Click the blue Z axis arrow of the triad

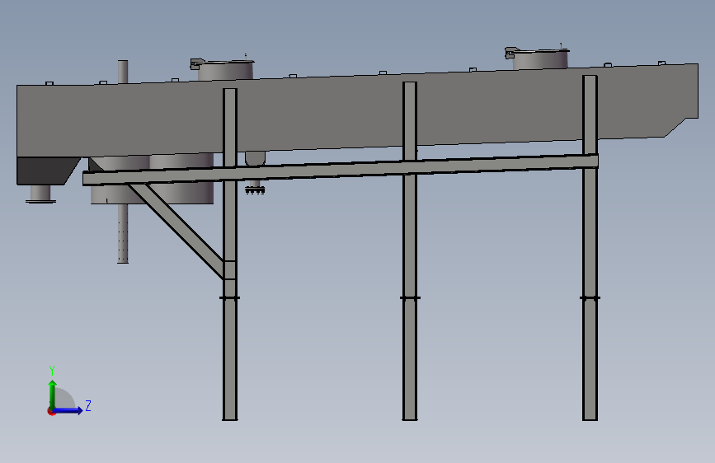coord(68,410)
